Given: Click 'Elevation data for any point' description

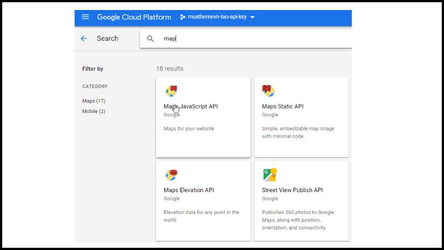Looking at the screenshot, I should (201, 216).
